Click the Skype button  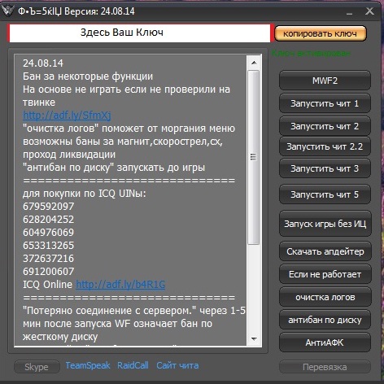37,367
